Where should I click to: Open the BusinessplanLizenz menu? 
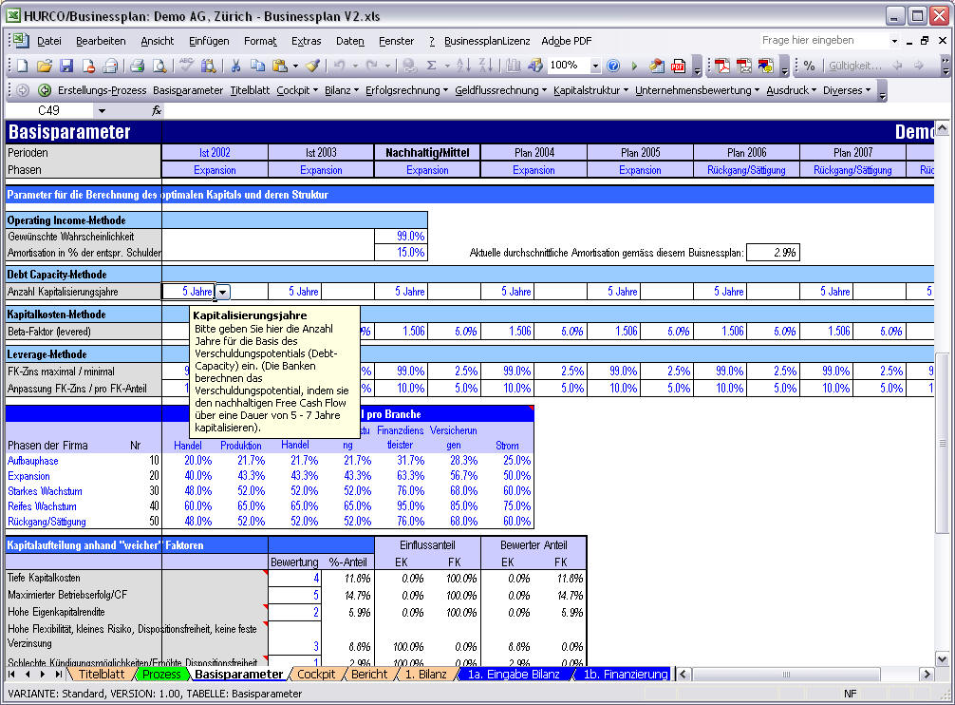(x=487, y=41)
